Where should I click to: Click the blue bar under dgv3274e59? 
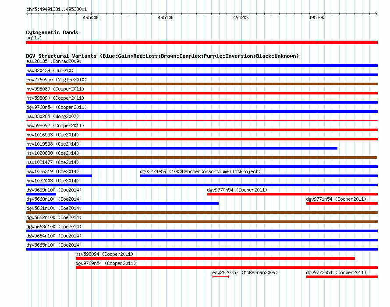click(259, 176)
